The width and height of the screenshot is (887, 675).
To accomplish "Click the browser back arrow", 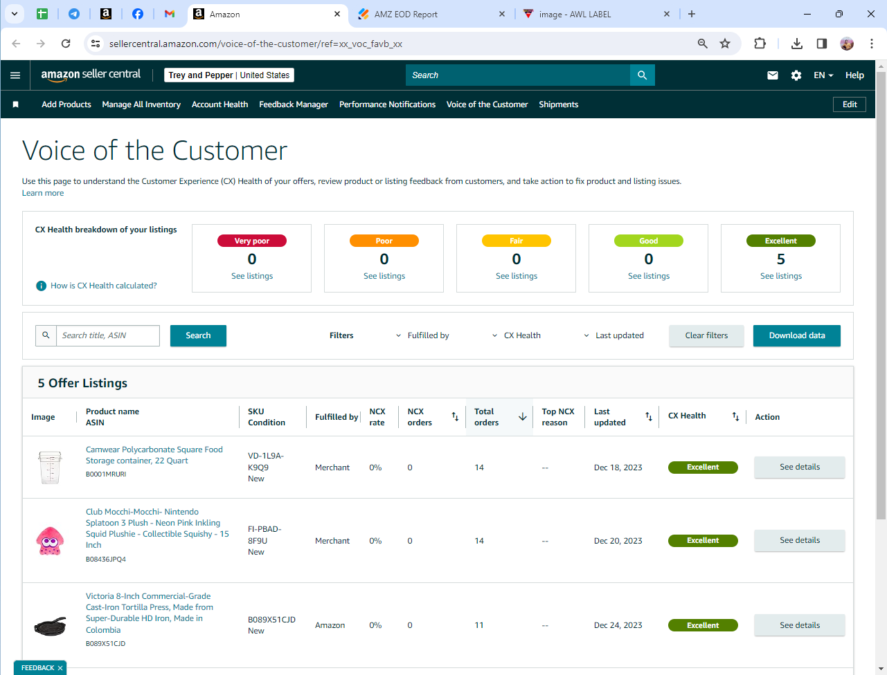I will (17, 44).
